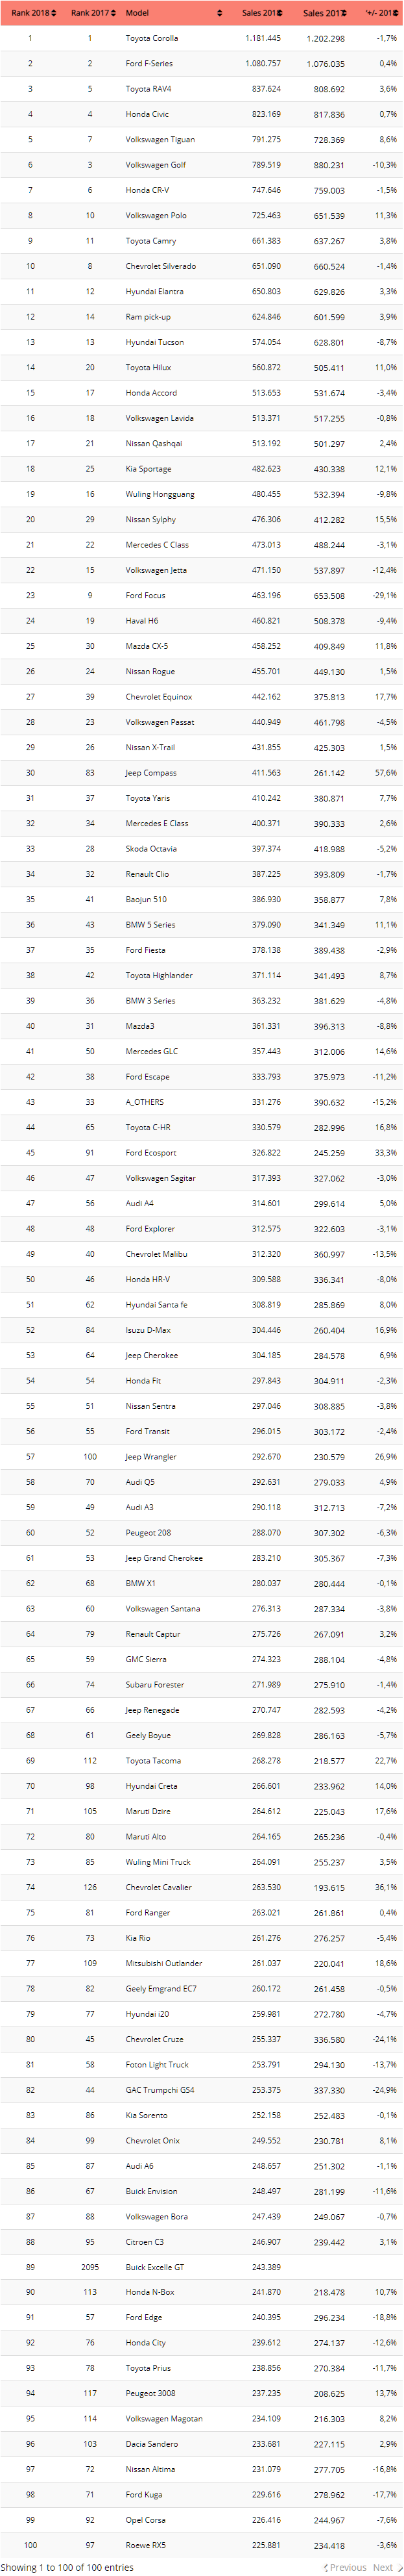This screenshot has width=404, height=2576.
Task: Go to Previous page of entries
Action: pyautogui.click(x=345, y=2567)
